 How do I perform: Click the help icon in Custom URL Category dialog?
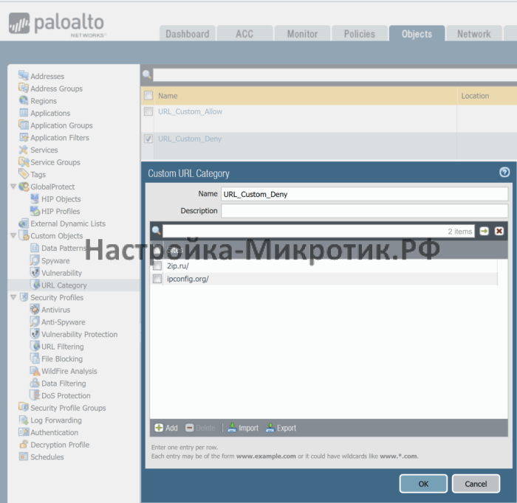(504, 173)
